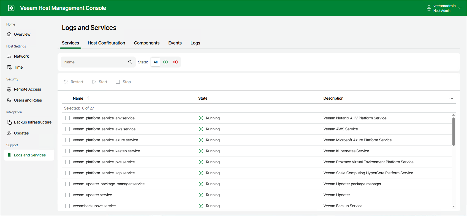Screen dimensions: 467x216
Task: Click the Stop square icon
Action: [x=118, y=82]
